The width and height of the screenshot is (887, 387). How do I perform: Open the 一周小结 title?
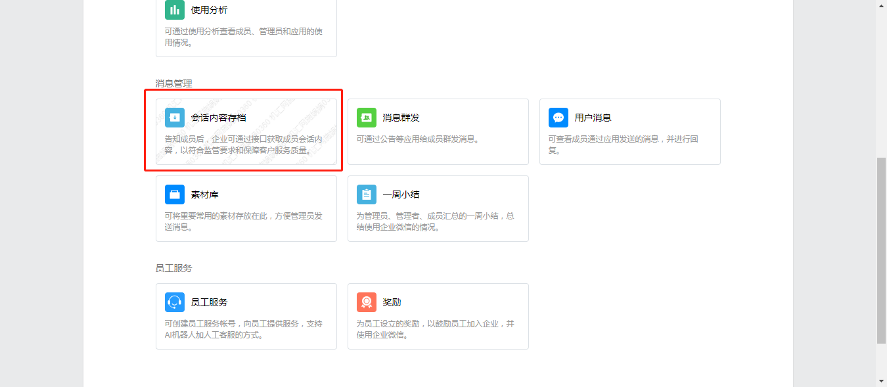click(x=401, y=194)
